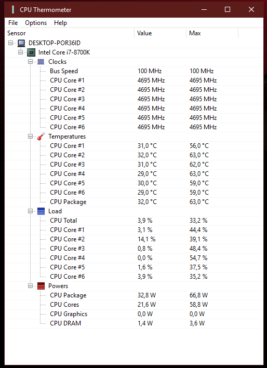Screen dimensions: 267x368
Task: Click the processor chip icon for Intel Core i7-8700K
Action: point(31,52)
